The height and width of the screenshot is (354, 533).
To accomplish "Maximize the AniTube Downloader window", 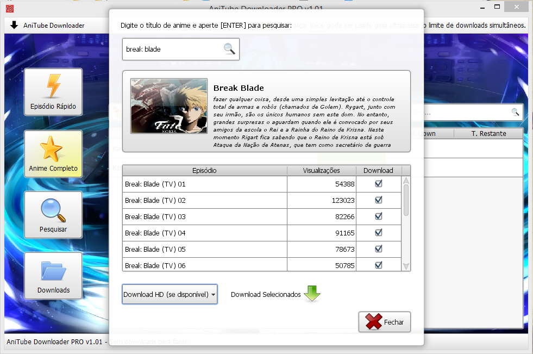I will point(497,7).
